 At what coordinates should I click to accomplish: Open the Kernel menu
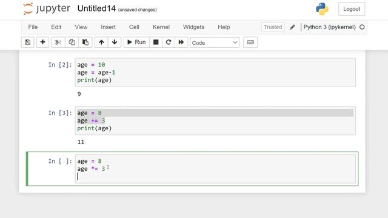click(x=161, y=27)
